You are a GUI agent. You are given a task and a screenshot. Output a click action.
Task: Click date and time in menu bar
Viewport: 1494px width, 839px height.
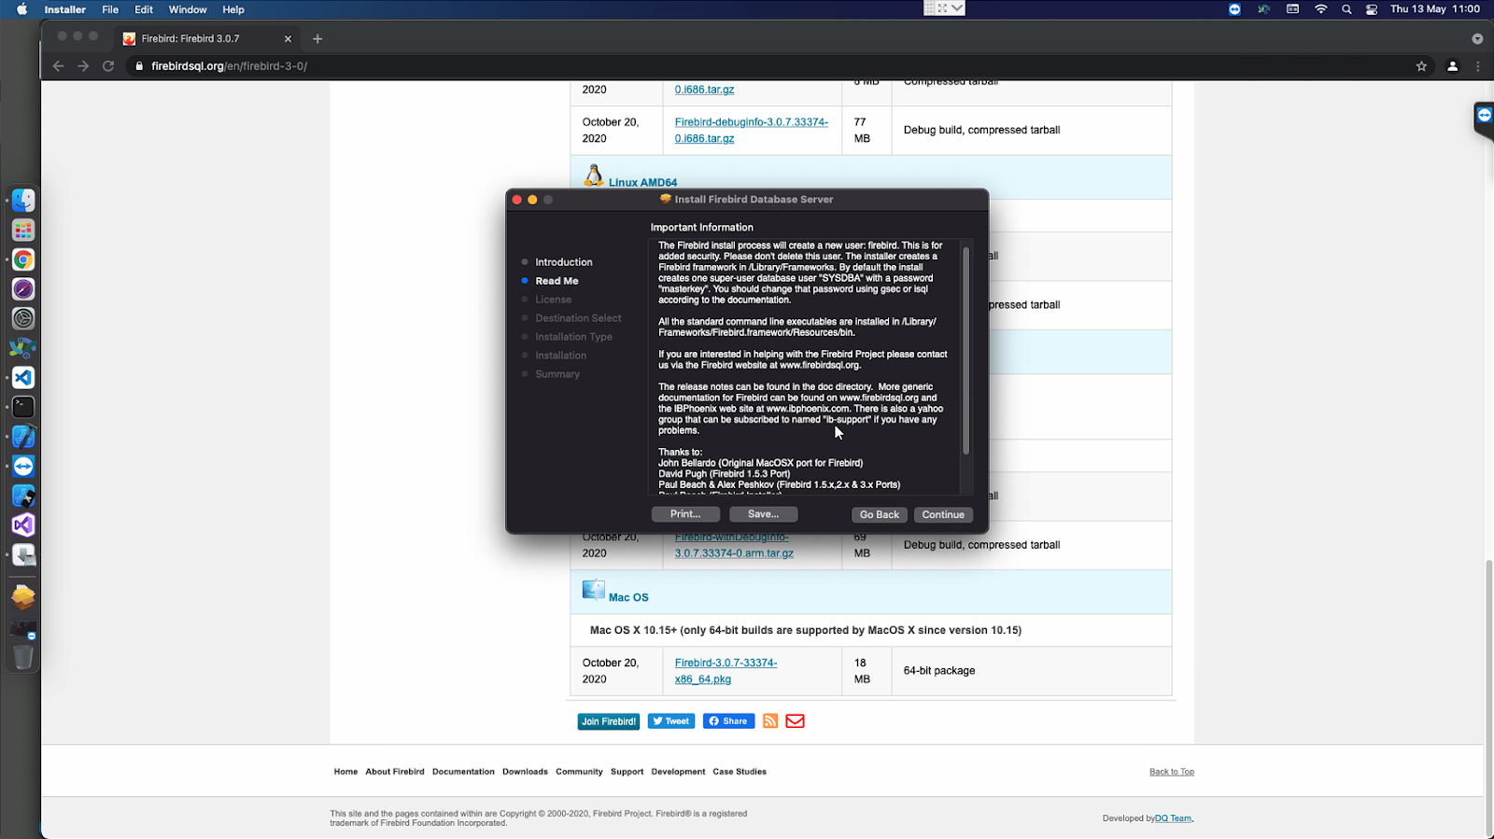coord(1435,9)
